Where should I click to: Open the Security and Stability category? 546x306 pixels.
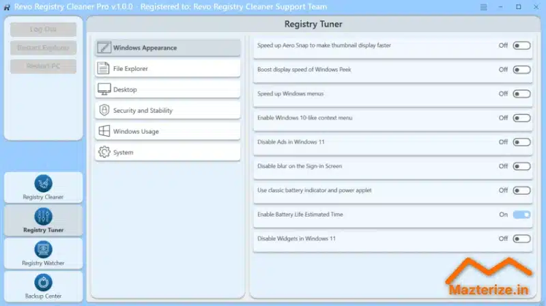coord(167,110)
